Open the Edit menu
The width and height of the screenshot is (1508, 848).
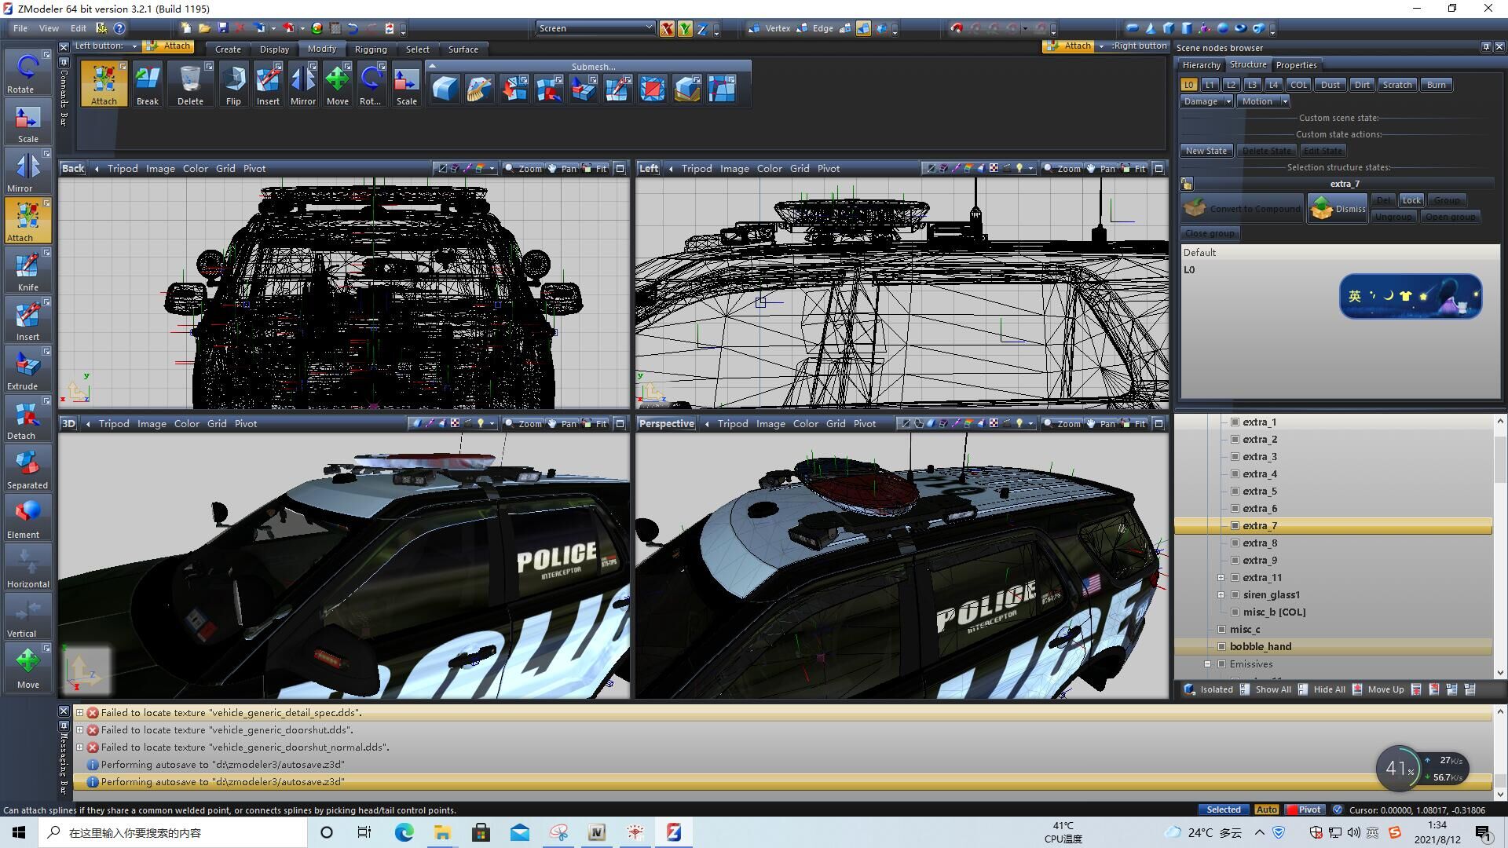79,28
